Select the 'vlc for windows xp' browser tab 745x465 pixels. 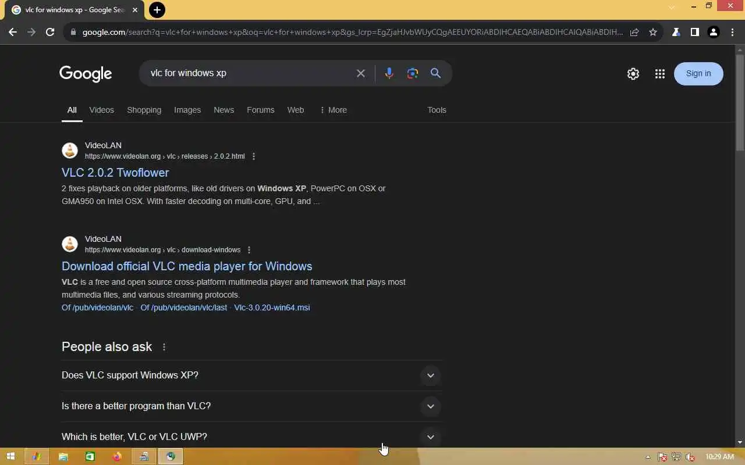pyautogui.click(x=74, y=10)
